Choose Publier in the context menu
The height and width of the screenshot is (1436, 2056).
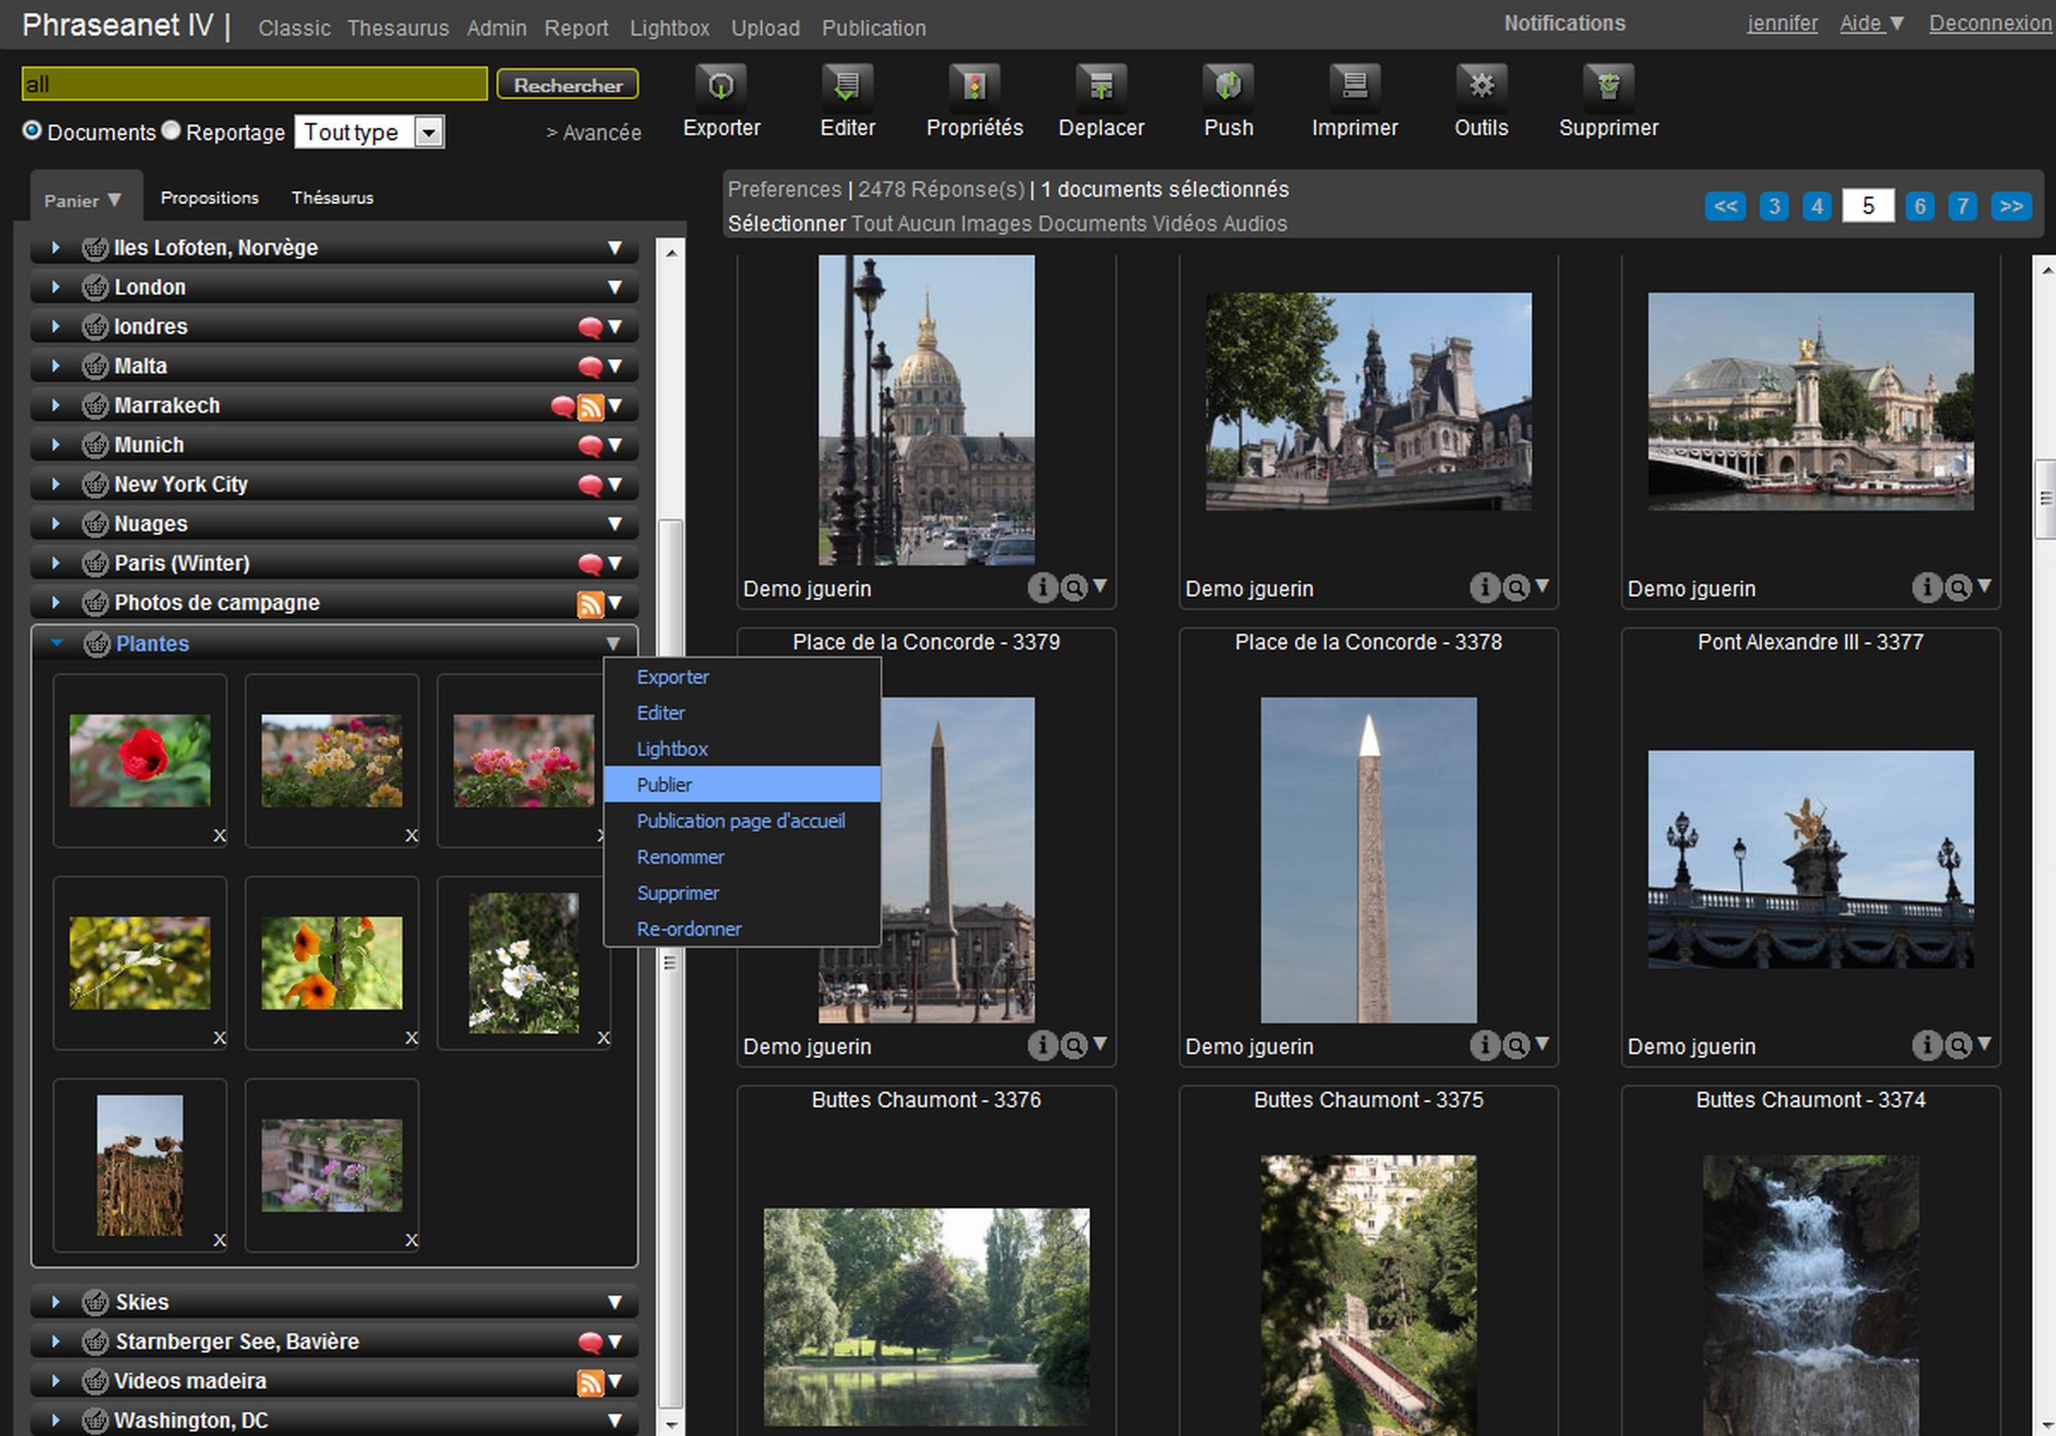pyautogui.click(x=664, y=785)
